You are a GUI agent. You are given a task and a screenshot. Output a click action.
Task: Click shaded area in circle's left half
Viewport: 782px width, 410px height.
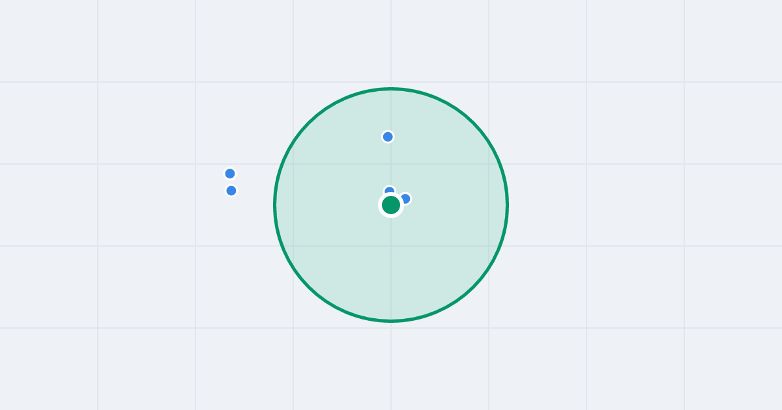click(x=326, y=205)
